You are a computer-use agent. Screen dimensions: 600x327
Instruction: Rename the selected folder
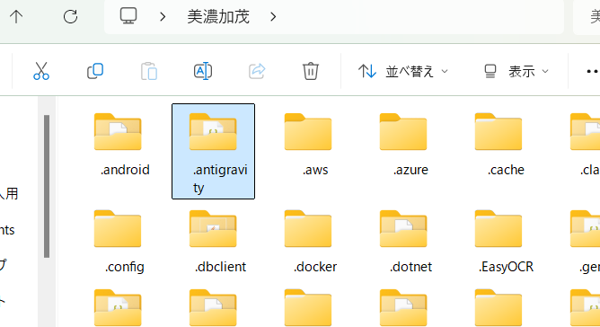203,71
